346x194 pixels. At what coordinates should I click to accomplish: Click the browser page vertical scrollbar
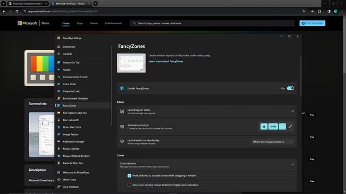[x=344, y=45]
